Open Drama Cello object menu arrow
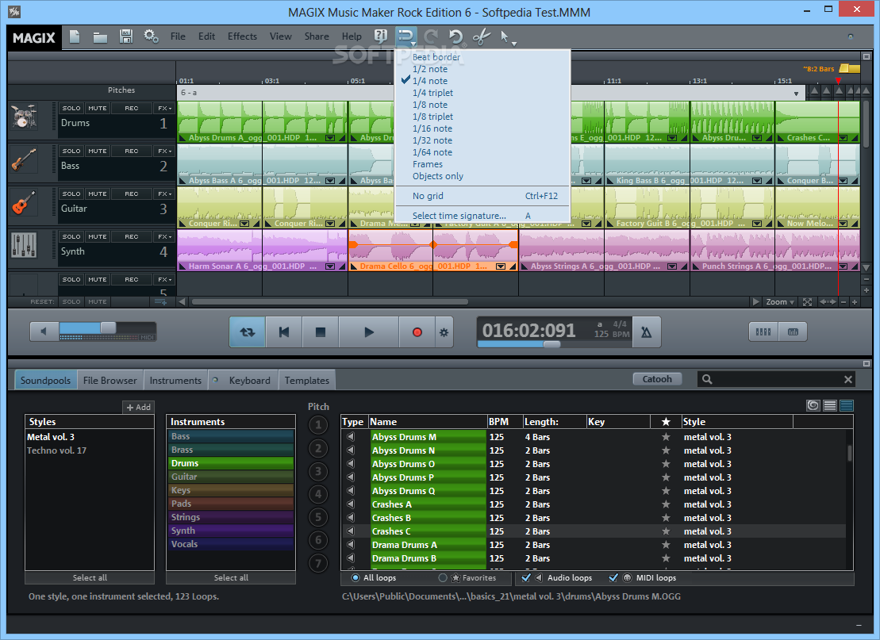 click(501, 266)
